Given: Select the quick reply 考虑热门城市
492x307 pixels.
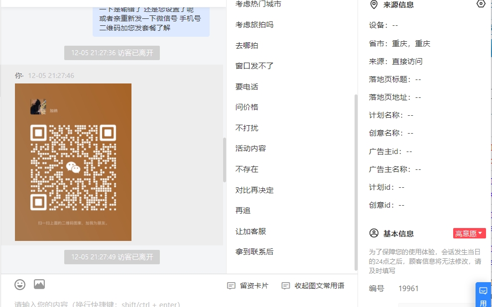Looking at the screenshot, I should click(258, 4).
